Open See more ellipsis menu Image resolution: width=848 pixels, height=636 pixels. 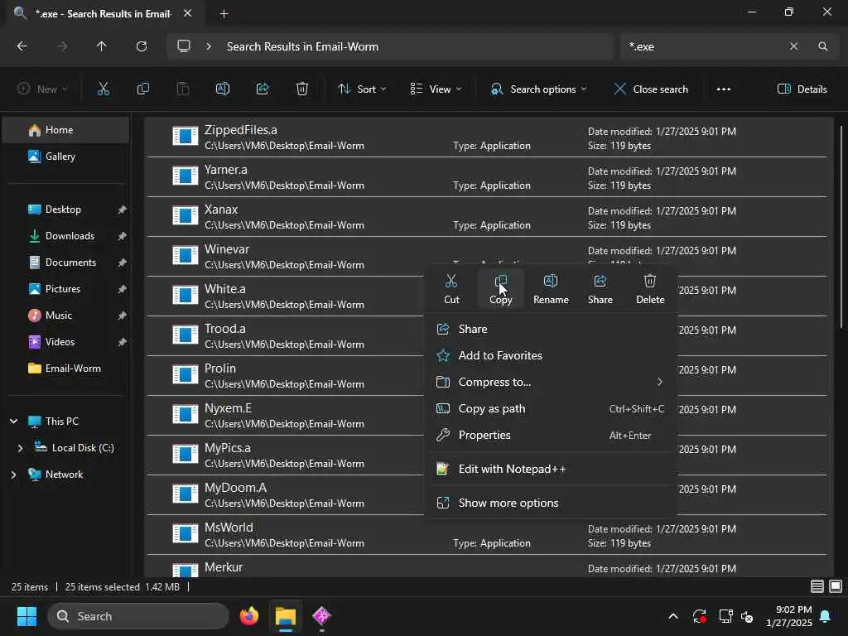click(x=724, y=89)
